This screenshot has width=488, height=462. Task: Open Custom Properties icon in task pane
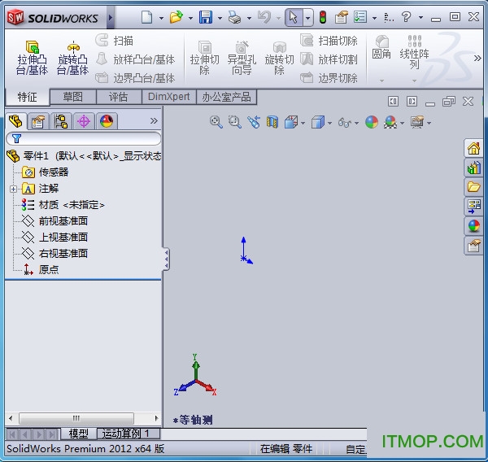point(473,246)
